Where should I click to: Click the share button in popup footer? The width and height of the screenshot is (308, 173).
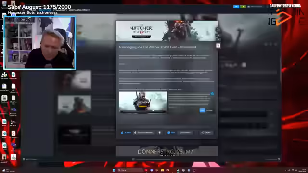pos(206,133)
